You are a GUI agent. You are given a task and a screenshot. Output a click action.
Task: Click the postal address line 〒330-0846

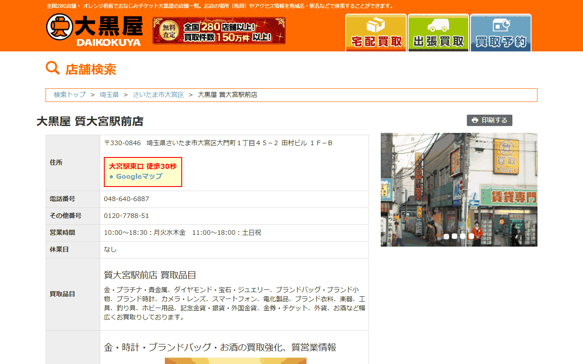[x=218, y=143]
